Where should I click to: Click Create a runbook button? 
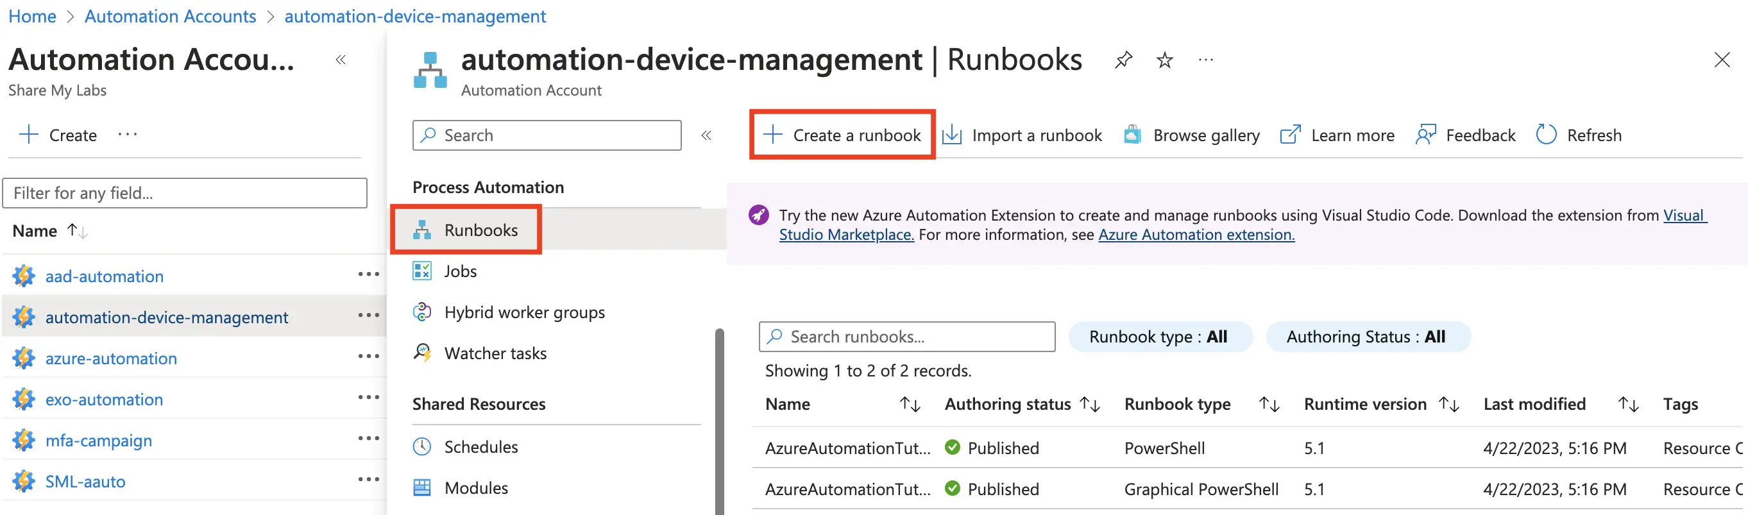pyautogui.click(x=842, y=135)
